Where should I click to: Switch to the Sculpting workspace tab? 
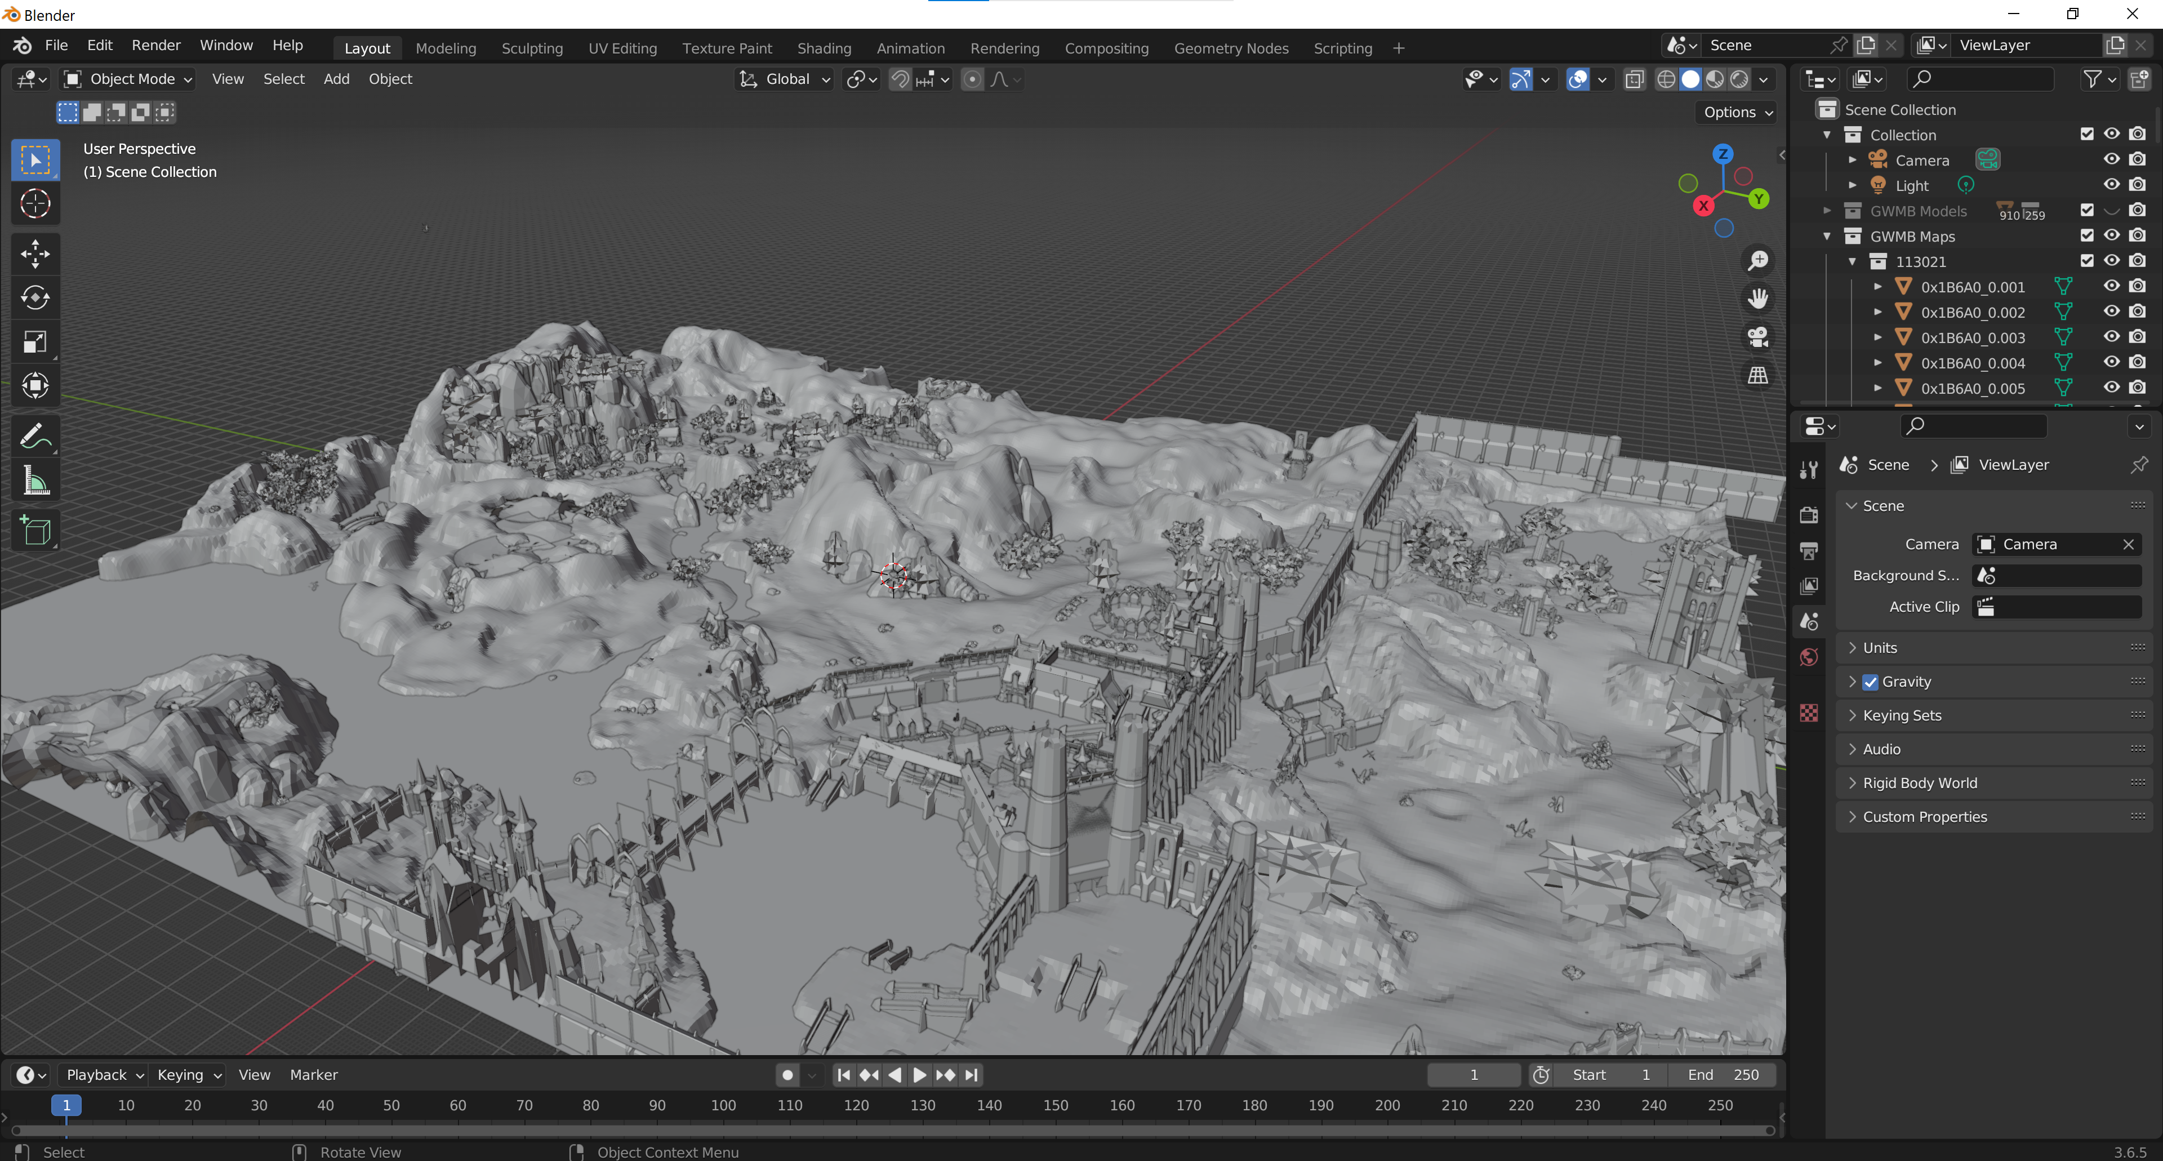click(532, 48)
